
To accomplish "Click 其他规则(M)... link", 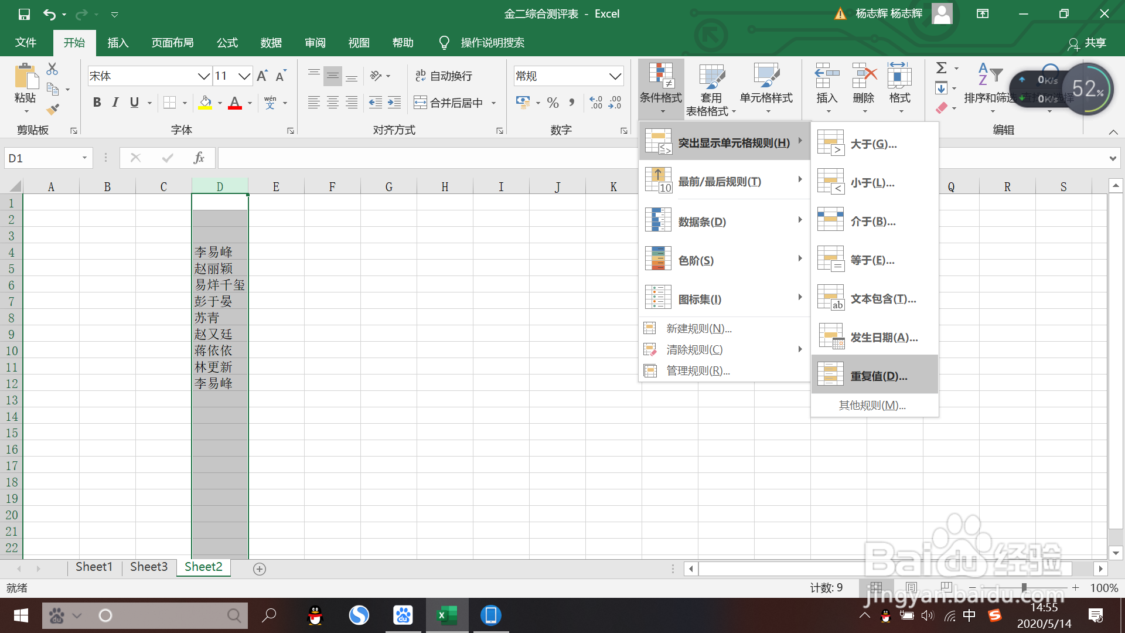I will tap(872, 405).
